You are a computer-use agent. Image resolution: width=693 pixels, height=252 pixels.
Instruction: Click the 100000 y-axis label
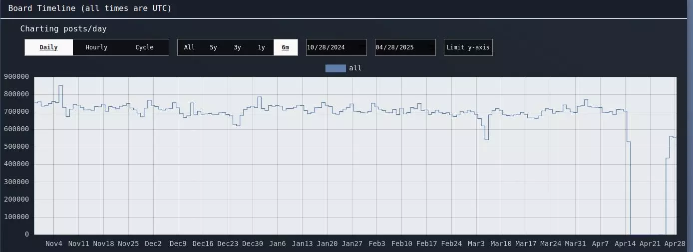coord(16,217)
